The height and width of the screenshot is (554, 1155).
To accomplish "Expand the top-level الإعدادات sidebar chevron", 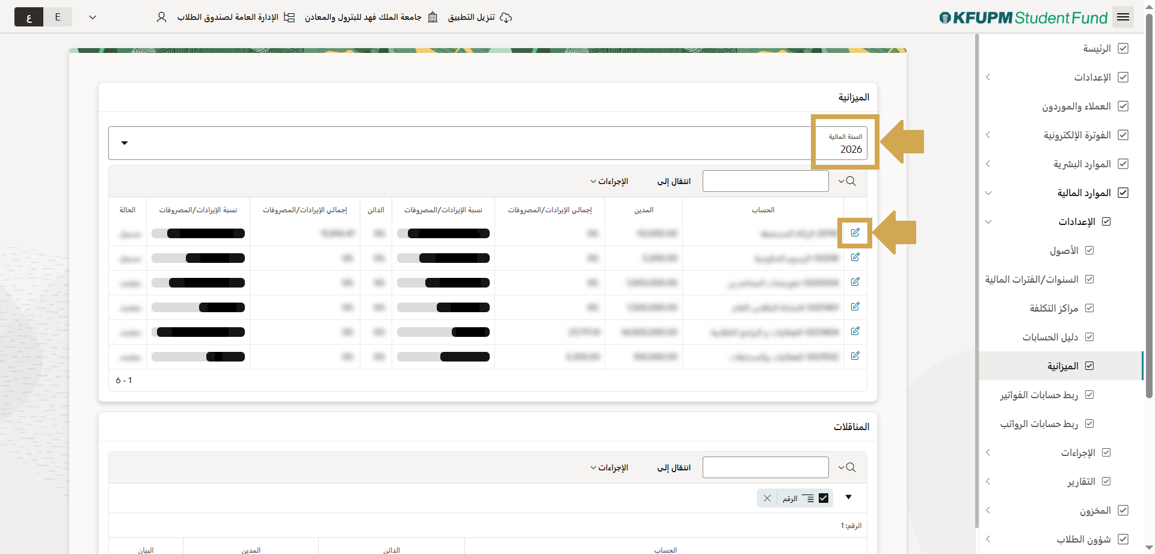I will pos(988,77).
